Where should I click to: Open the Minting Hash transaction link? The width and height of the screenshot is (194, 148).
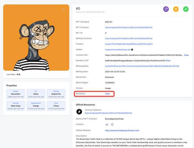[142, 66]
